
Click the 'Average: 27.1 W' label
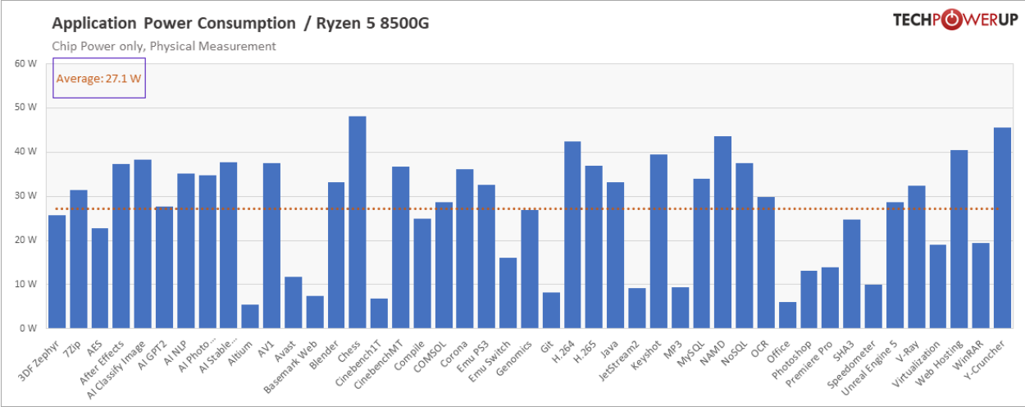pos(98,79)
